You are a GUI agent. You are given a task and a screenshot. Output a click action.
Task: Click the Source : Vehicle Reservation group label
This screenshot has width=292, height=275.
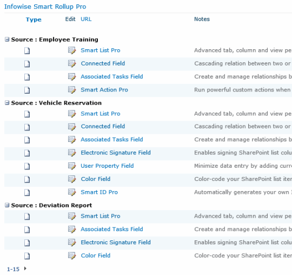[56, 103]
